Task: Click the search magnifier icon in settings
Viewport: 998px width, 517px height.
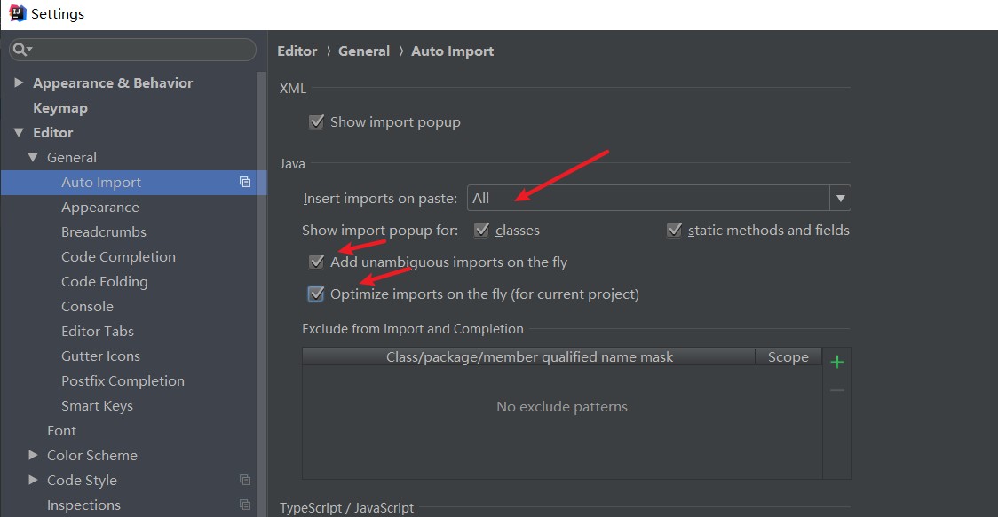Action: coord(21,50)
